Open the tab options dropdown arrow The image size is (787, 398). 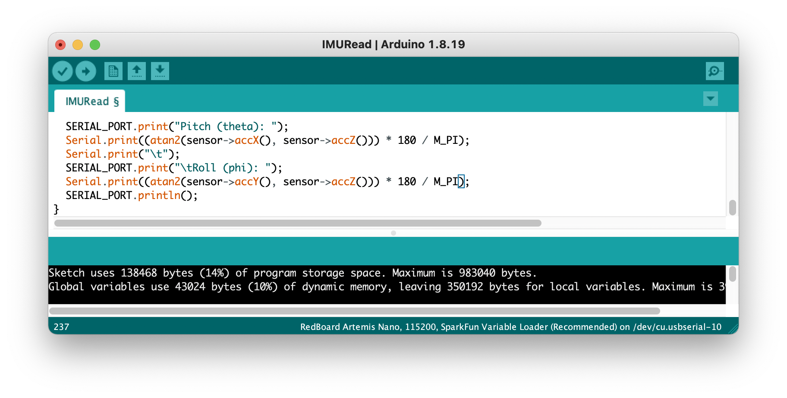click(x=710, y=99)
